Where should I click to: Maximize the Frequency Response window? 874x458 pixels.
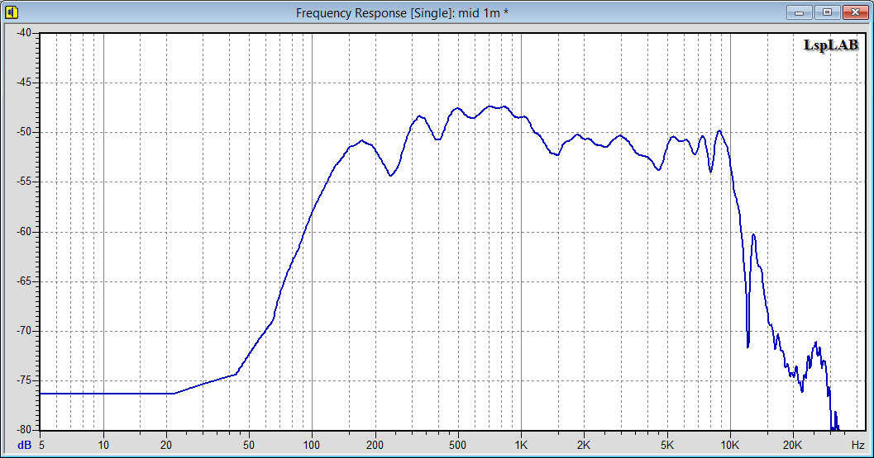pos(827,12)
